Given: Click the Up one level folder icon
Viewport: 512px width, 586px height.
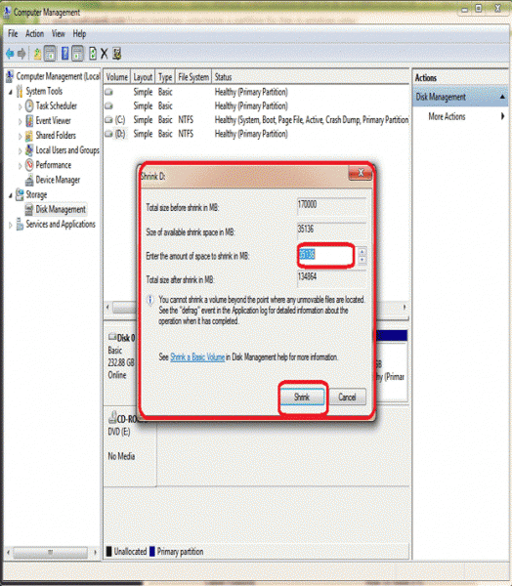Looking at the screenshot, I should pos(37,54).
